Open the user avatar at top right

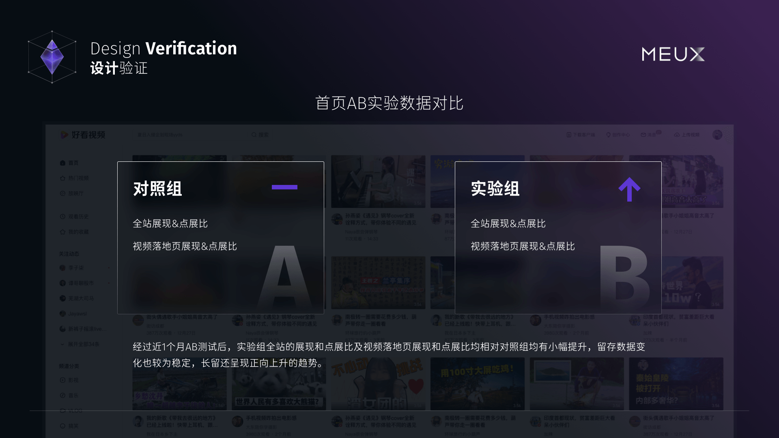(x=717, y=135)
